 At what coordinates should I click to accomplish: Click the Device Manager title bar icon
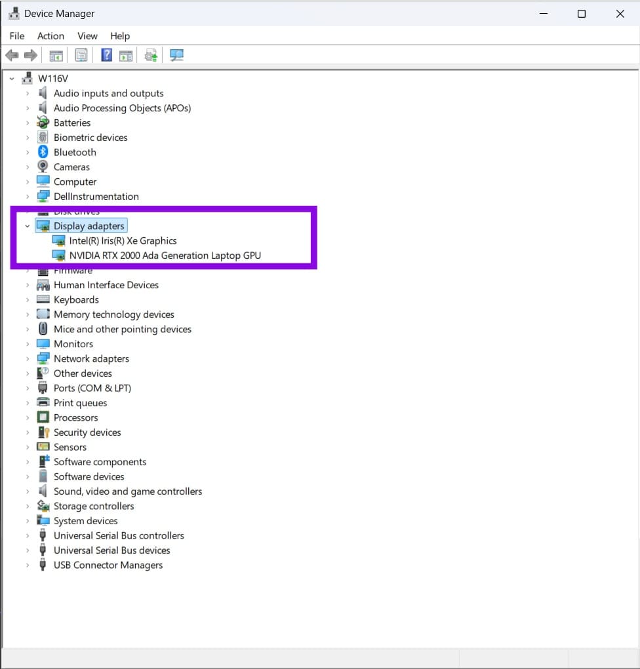tap(14, 13)
